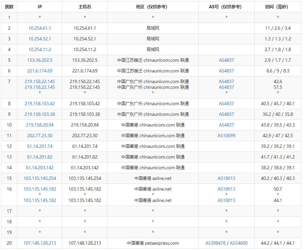Open IP link 219.158.103.42 in hop 8
Image resolution: width=304 pixels, height=250 pixels.
tap(40, 104)
